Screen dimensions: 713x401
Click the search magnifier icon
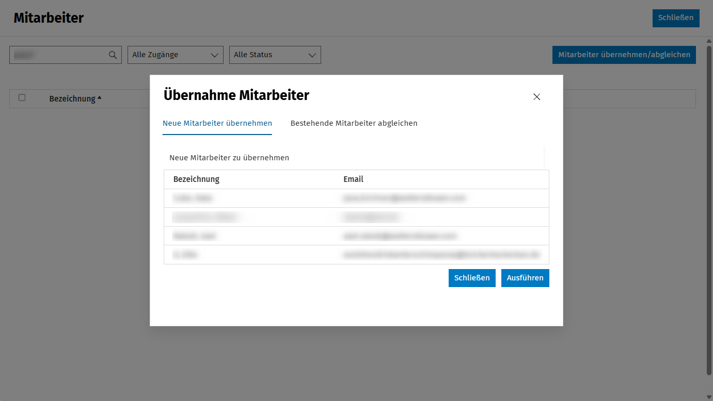[113, 55]
